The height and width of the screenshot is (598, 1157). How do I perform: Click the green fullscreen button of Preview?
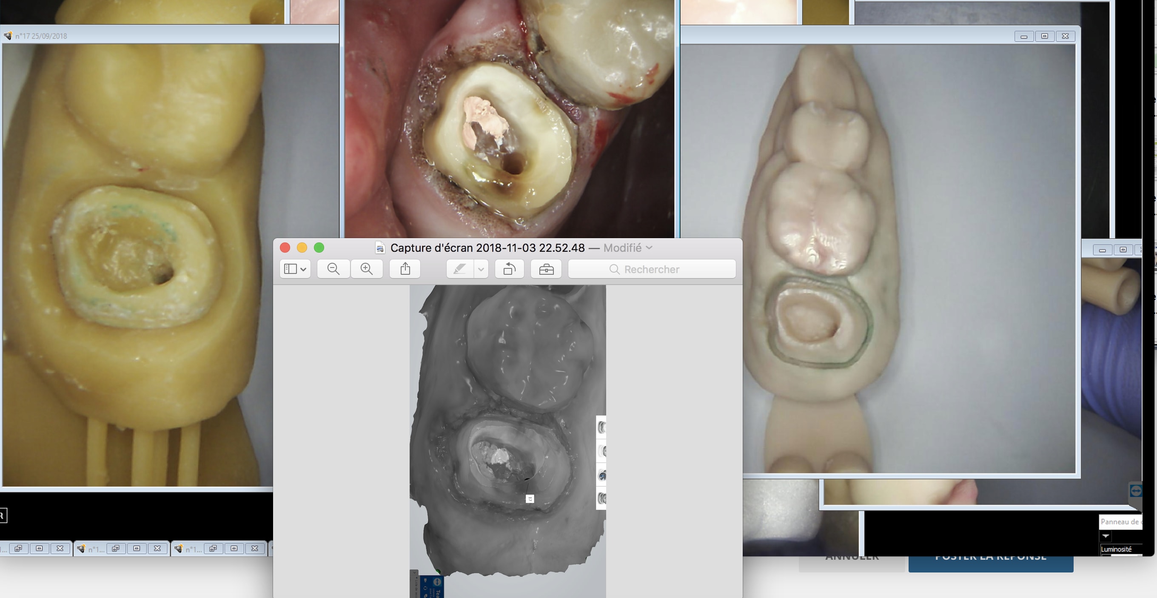pyautogui.click(x=319, y=248)
